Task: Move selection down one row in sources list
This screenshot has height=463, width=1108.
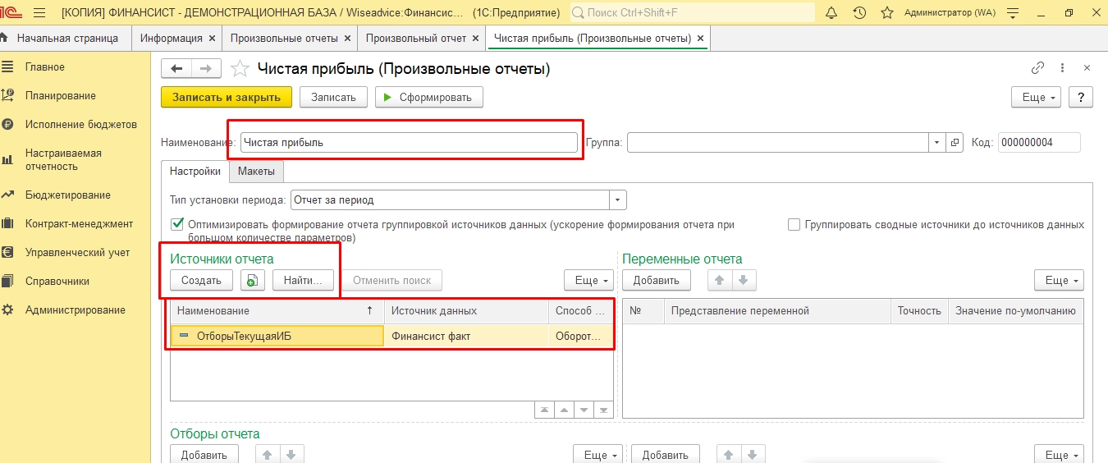Action: point(584,410)
